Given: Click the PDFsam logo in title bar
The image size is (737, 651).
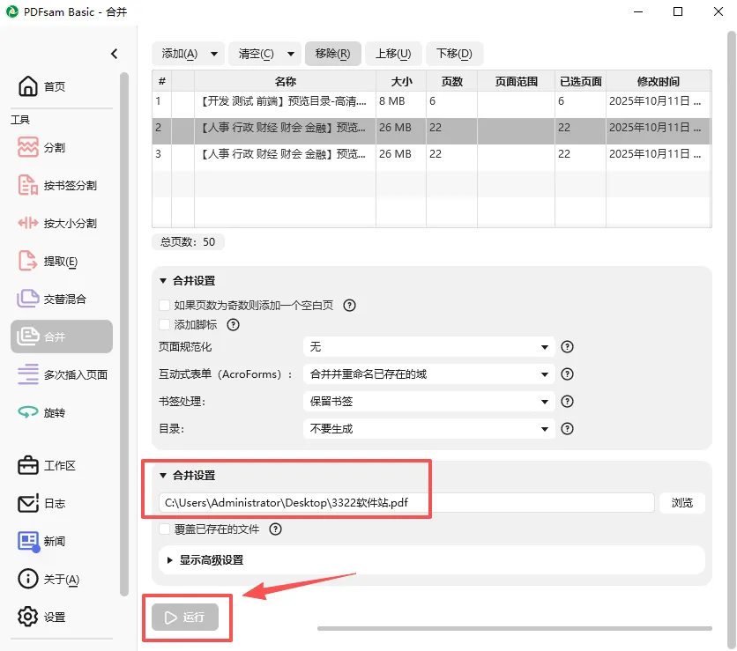Looking at the screenshot, I should [x=11, y=11].
